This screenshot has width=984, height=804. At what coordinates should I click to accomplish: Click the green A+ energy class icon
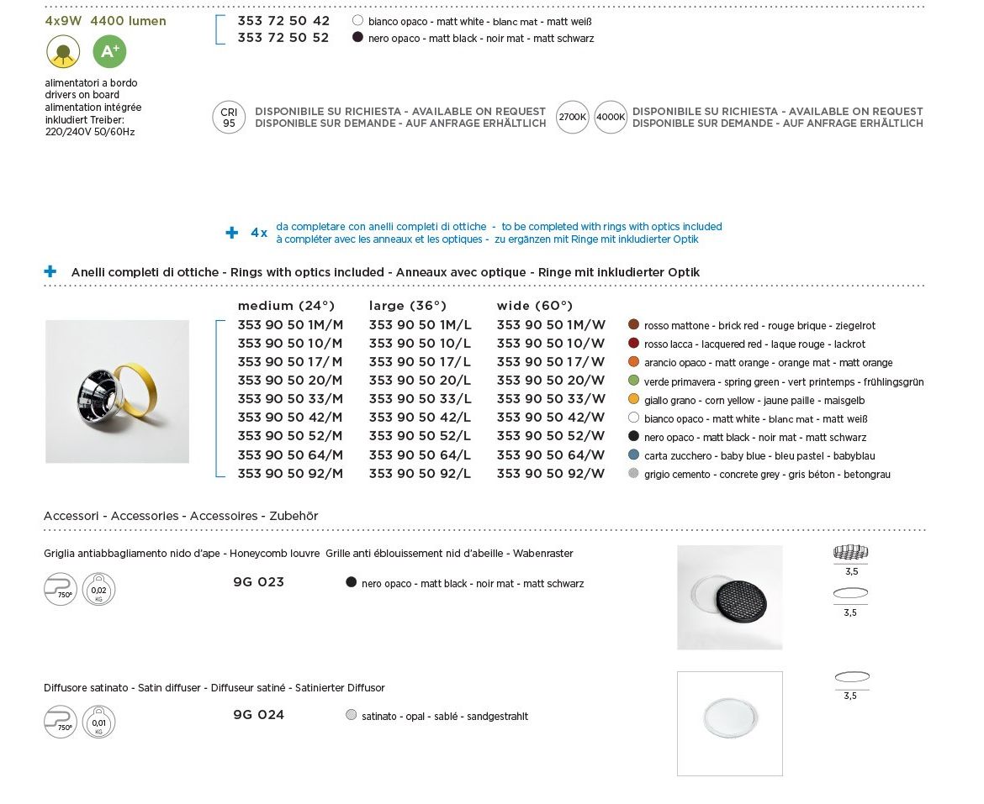pos(109,52)
